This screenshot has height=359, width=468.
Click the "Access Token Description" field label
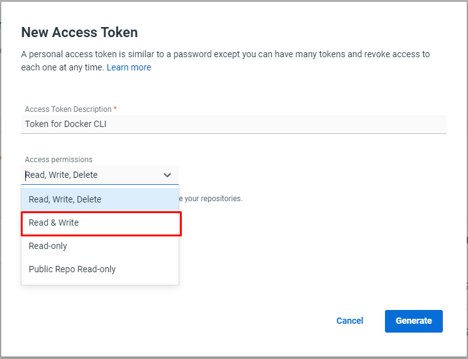68,109
